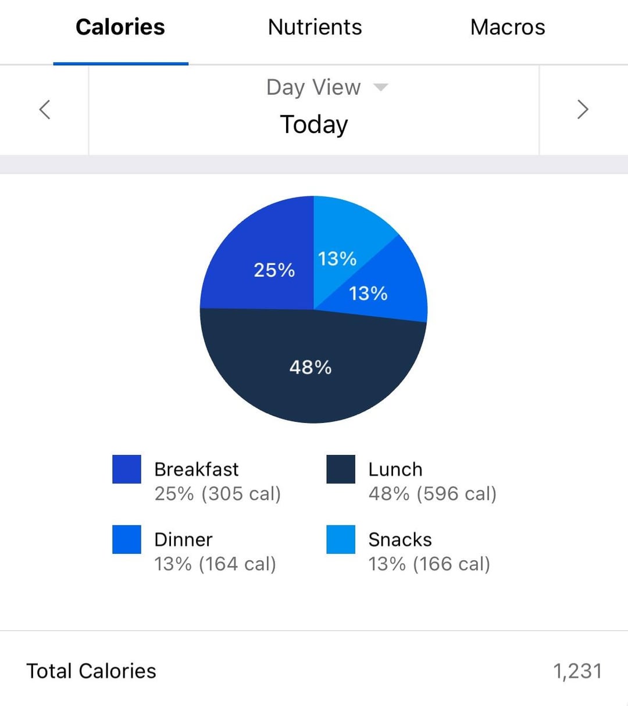Click the Lunch legend label
628x706 pixels.
(395, 470)
